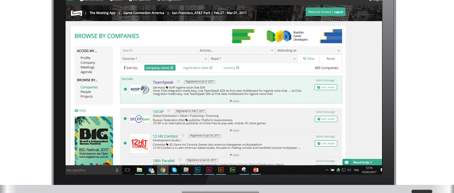Open Skype from the taskbar
454x193 pixels.
click(x=174, y=170)
